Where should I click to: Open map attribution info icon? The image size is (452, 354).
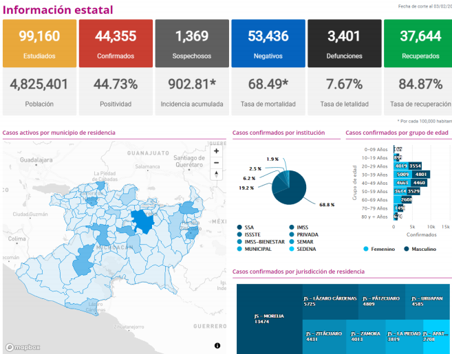click(x=217, y=345)
